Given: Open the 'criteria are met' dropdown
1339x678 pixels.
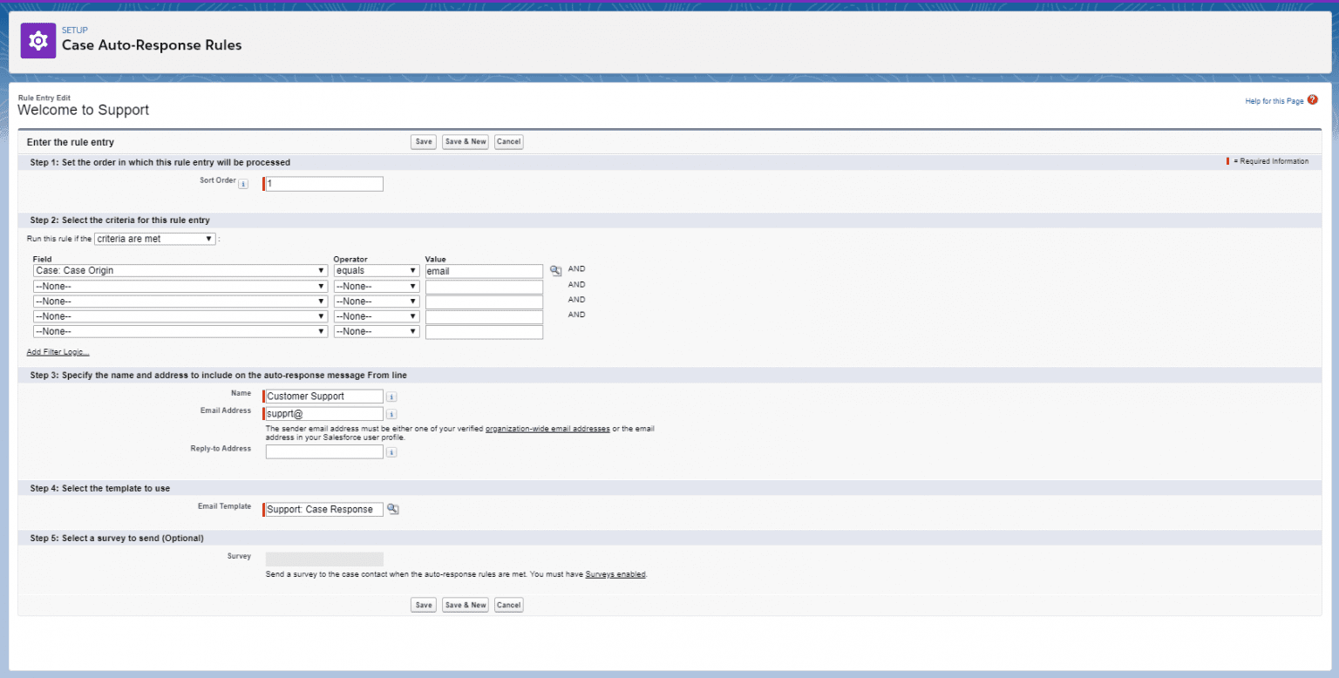Looking at the screenshot, I should (154, 239).
